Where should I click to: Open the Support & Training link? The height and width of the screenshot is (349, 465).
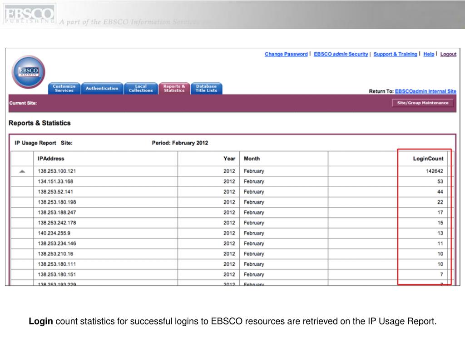(x=395, y=54)
